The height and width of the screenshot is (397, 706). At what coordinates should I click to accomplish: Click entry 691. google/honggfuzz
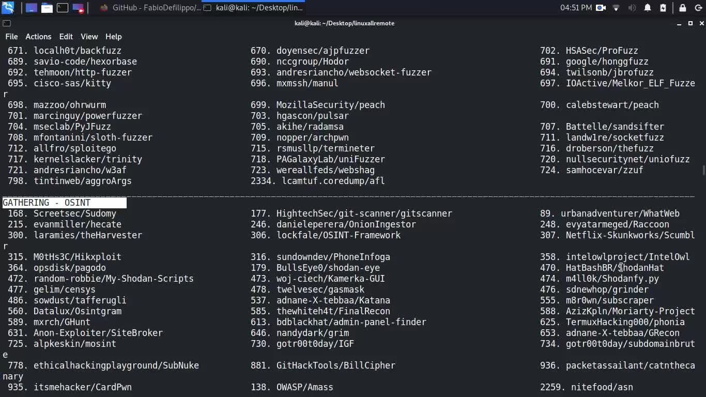(x=594, y=62)
